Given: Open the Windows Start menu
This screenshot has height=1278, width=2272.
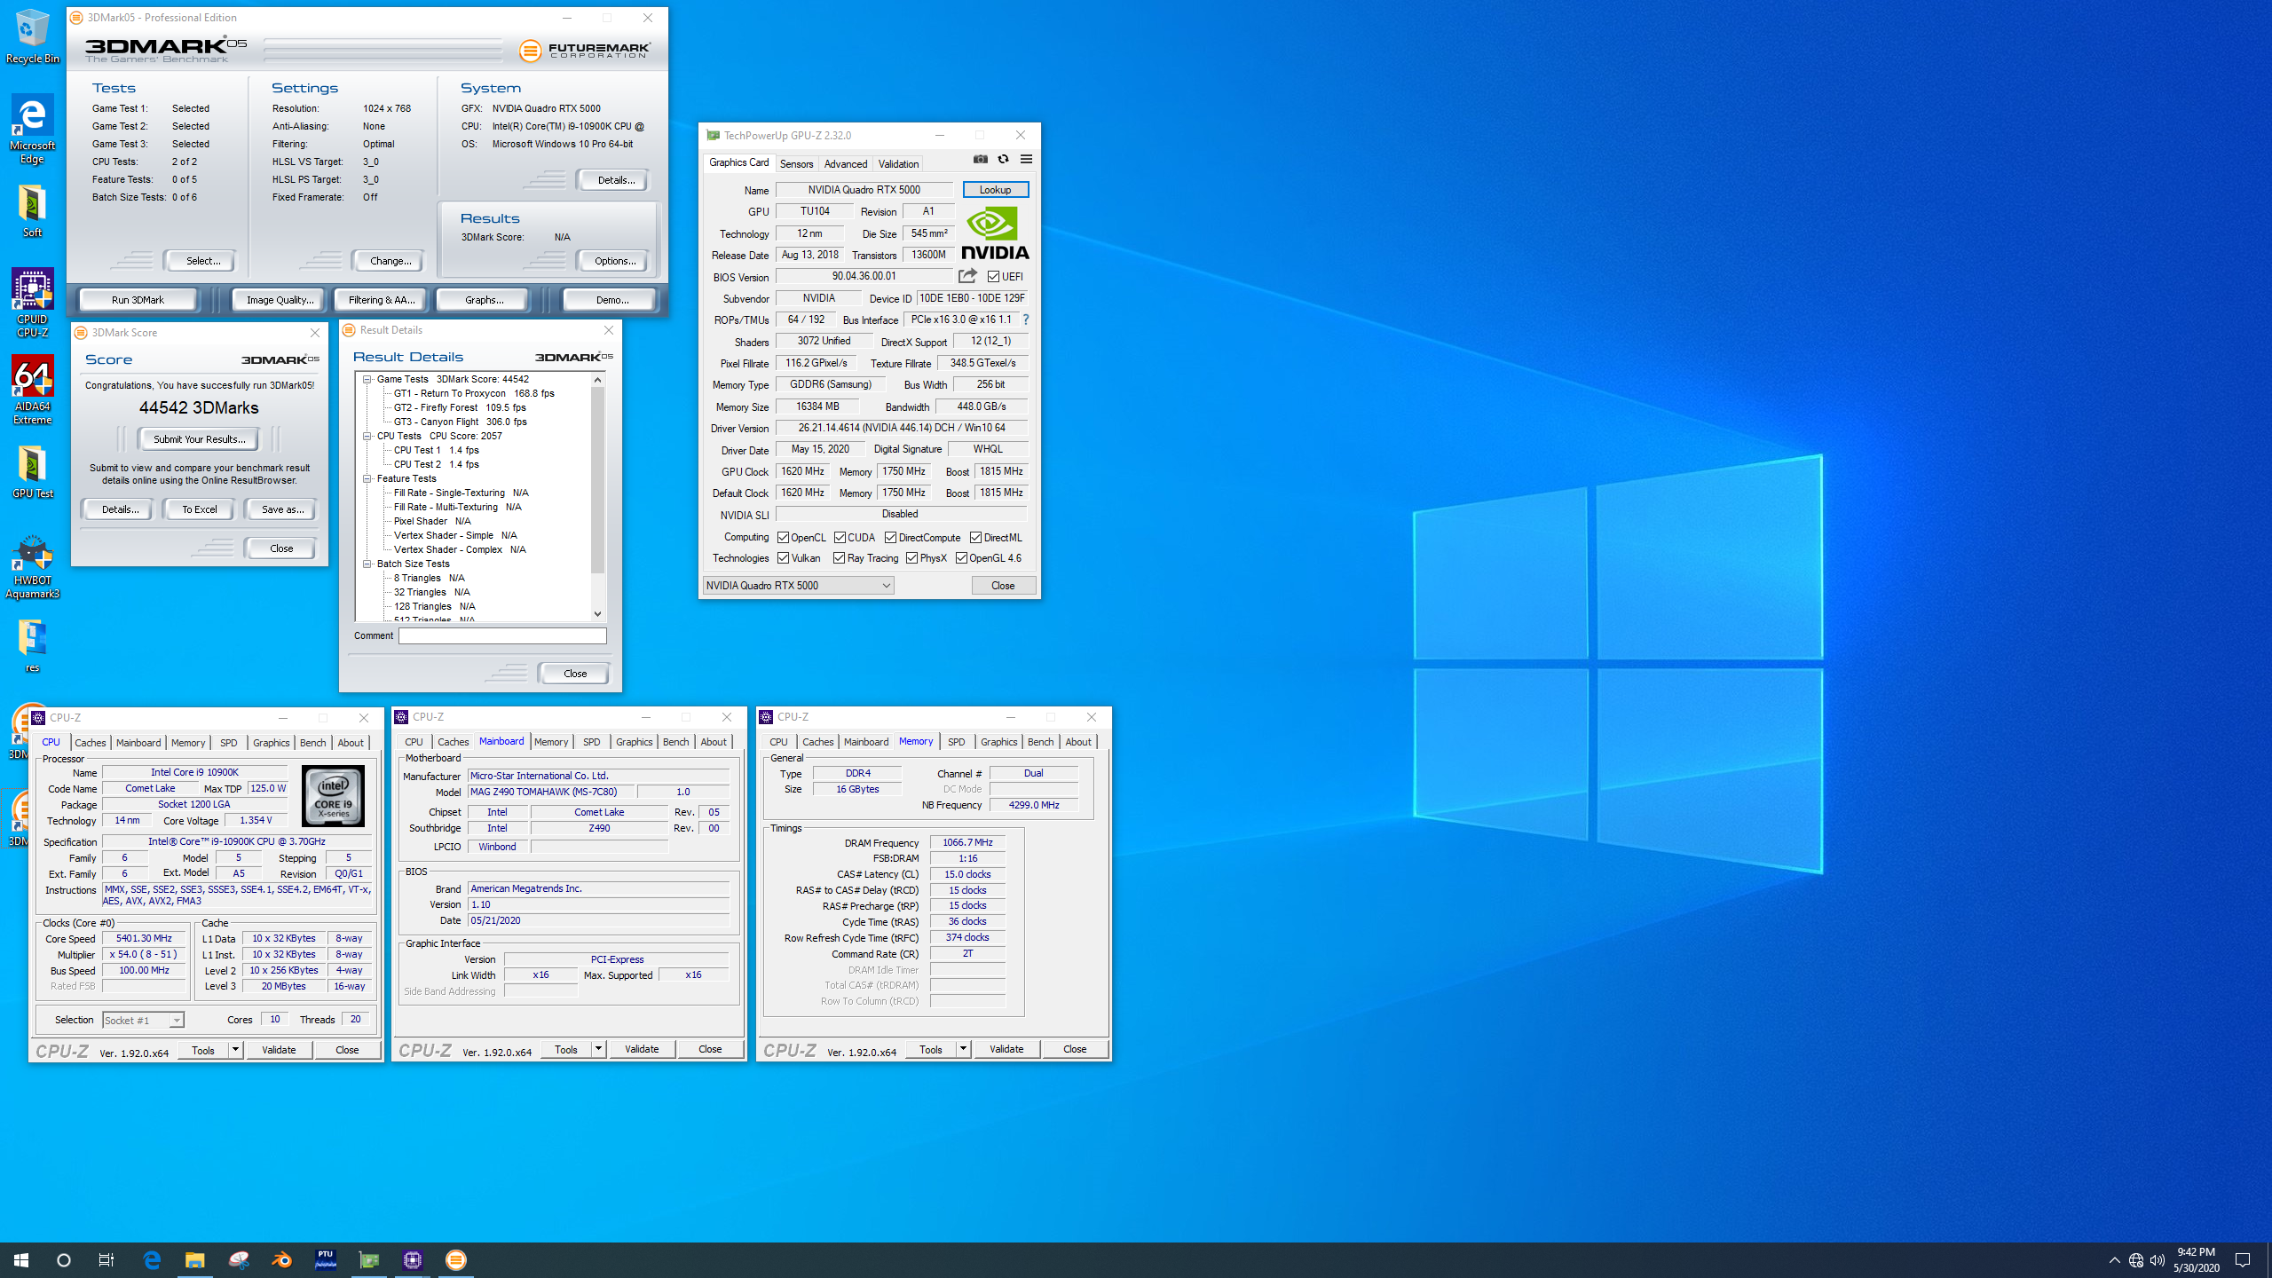Looking at the screenshot, I should tap(21, 1259).
